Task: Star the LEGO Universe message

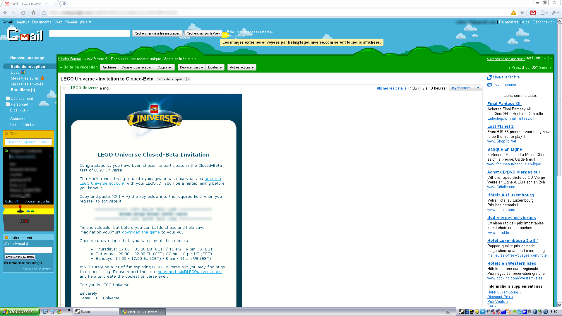Action: (x=64, y=88)
